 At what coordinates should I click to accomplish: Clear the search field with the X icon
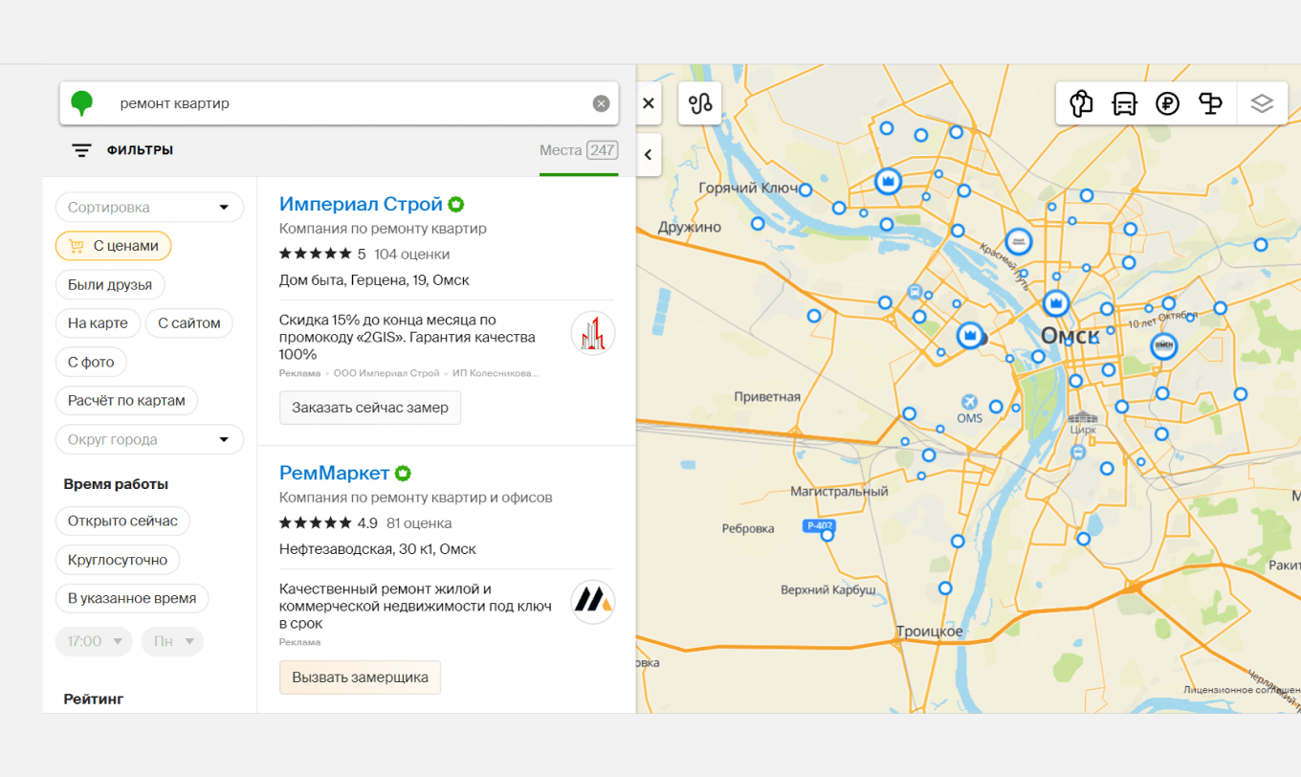coord(601,103)
